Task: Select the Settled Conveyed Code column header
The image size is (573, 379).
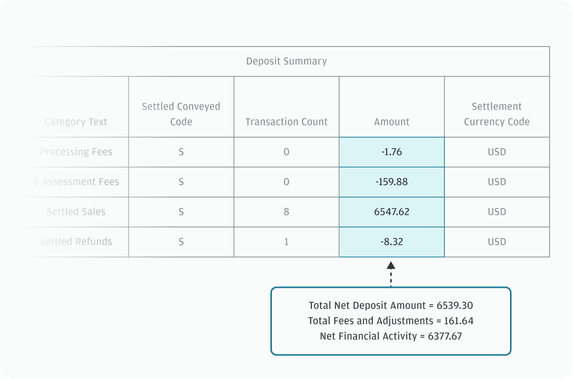Action: [181, 114]
